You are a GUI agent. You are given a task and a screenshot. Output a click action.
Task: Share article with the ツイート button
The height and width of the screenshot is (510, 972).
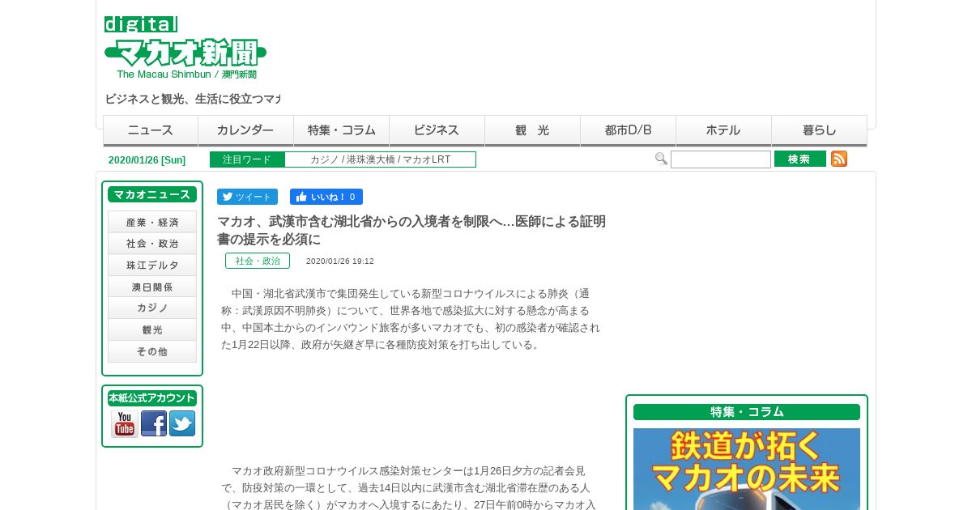tap(247, 197)
